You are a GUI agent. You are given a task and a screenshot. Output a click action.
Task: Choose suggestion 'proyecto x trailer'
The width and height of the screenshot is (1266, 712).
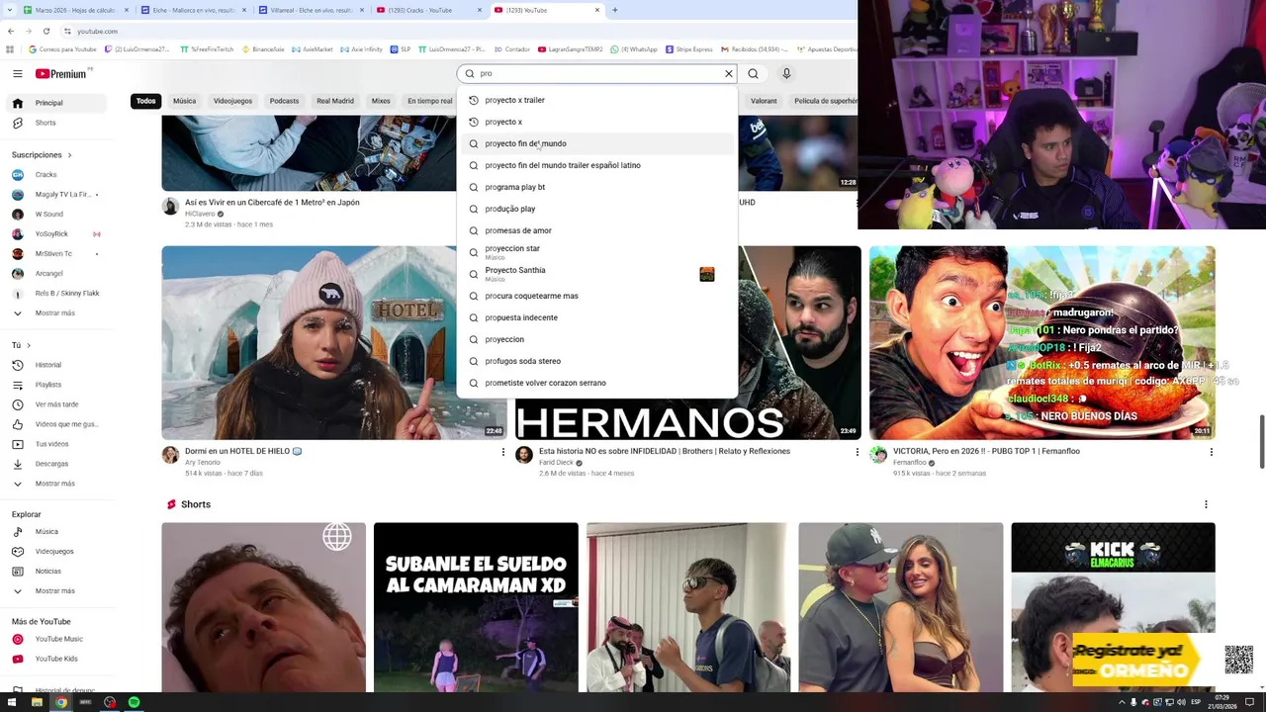[x=596, y=100]
